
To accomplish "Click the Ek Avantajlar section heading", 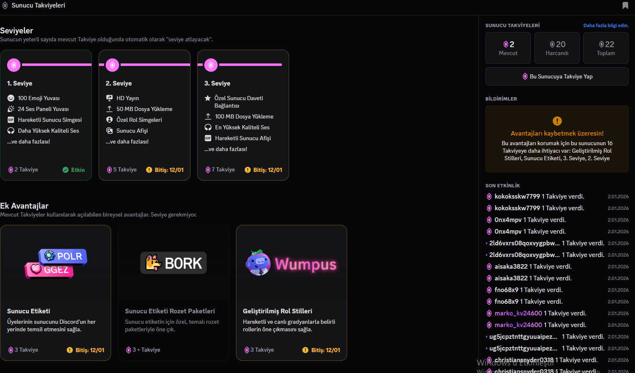I will (x=24, y=206).
